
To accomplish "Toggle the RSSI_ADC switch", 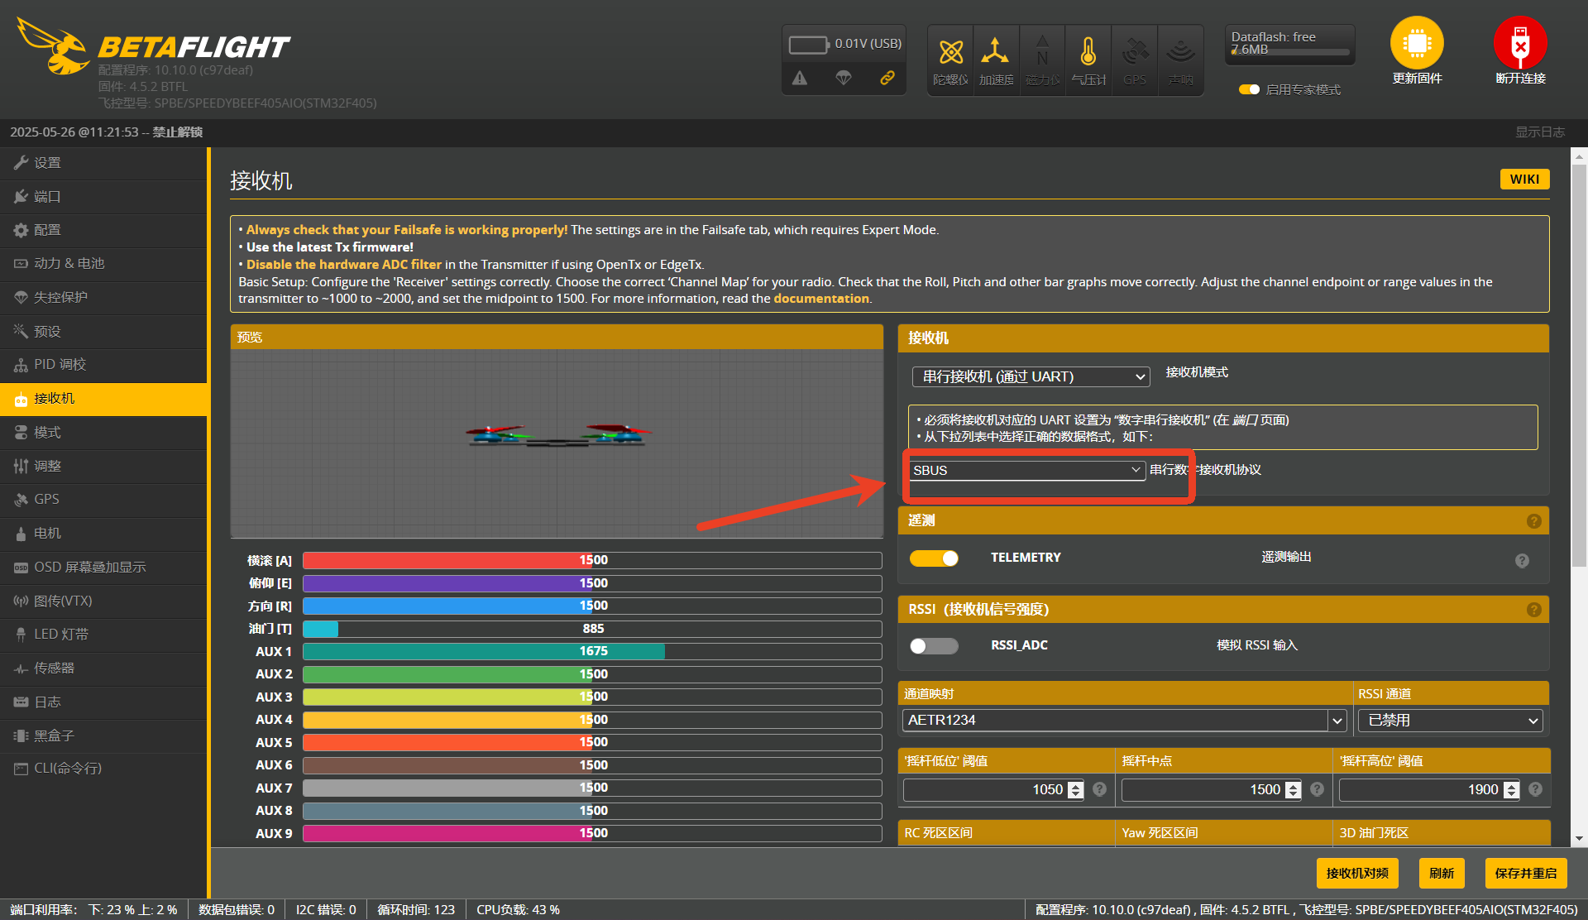I will pyautogui.click(x=934, y=646).
